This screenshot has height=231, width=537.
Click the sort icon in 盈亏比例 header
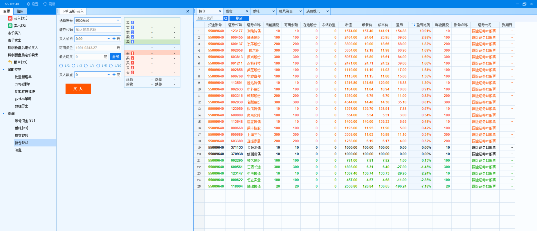click(x=413, y=25)
